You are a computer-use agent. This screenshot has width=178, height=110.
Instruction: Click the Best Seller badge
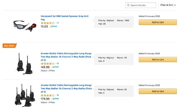pos(10,46)
